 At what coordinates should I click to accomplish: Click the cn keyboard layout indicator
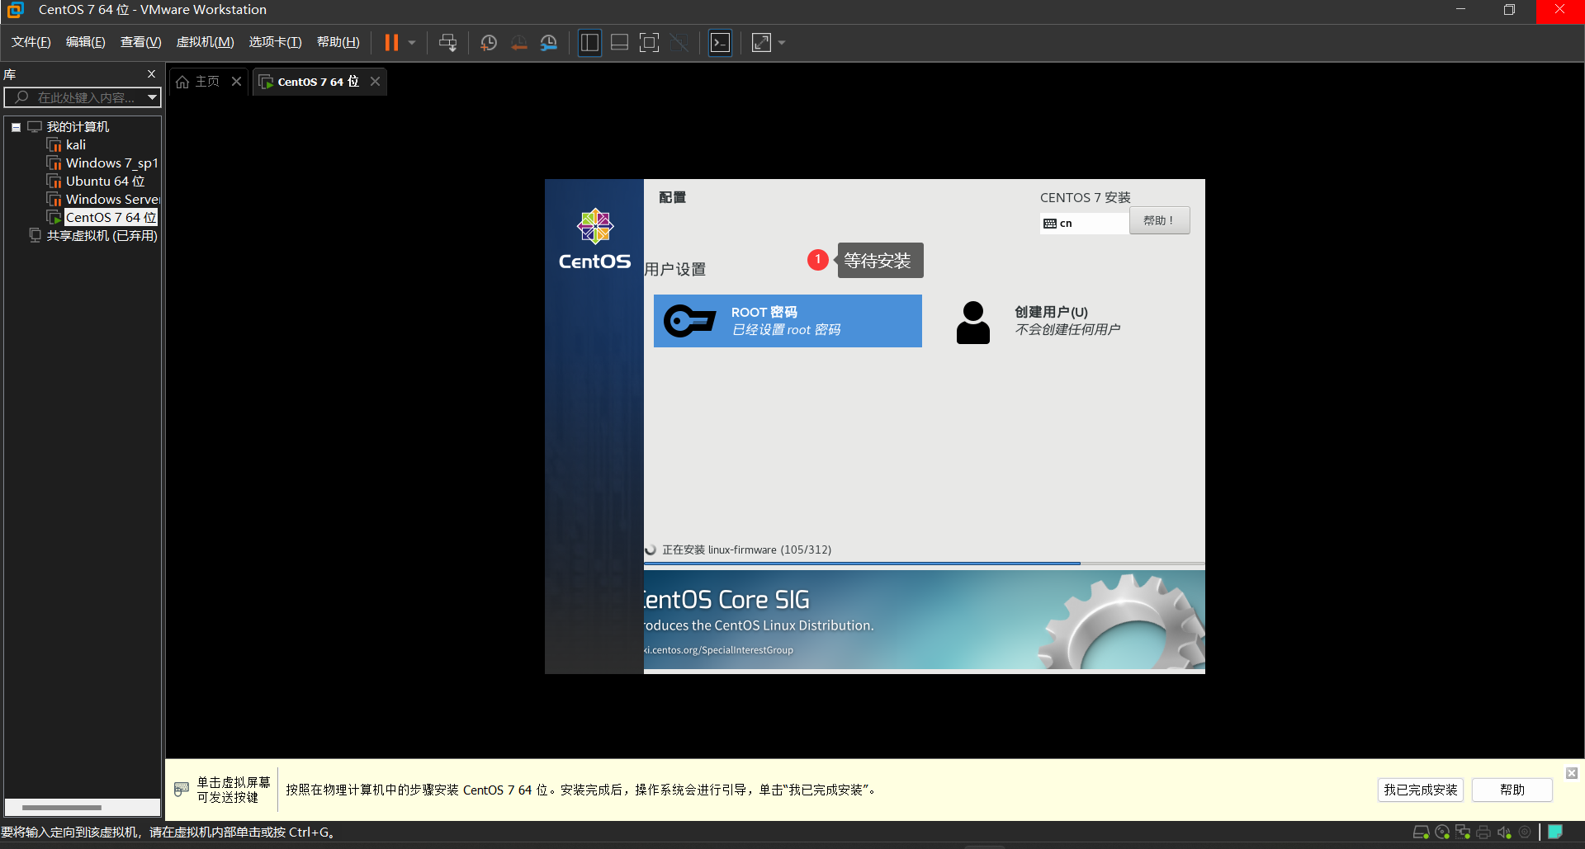point(1084,224)
